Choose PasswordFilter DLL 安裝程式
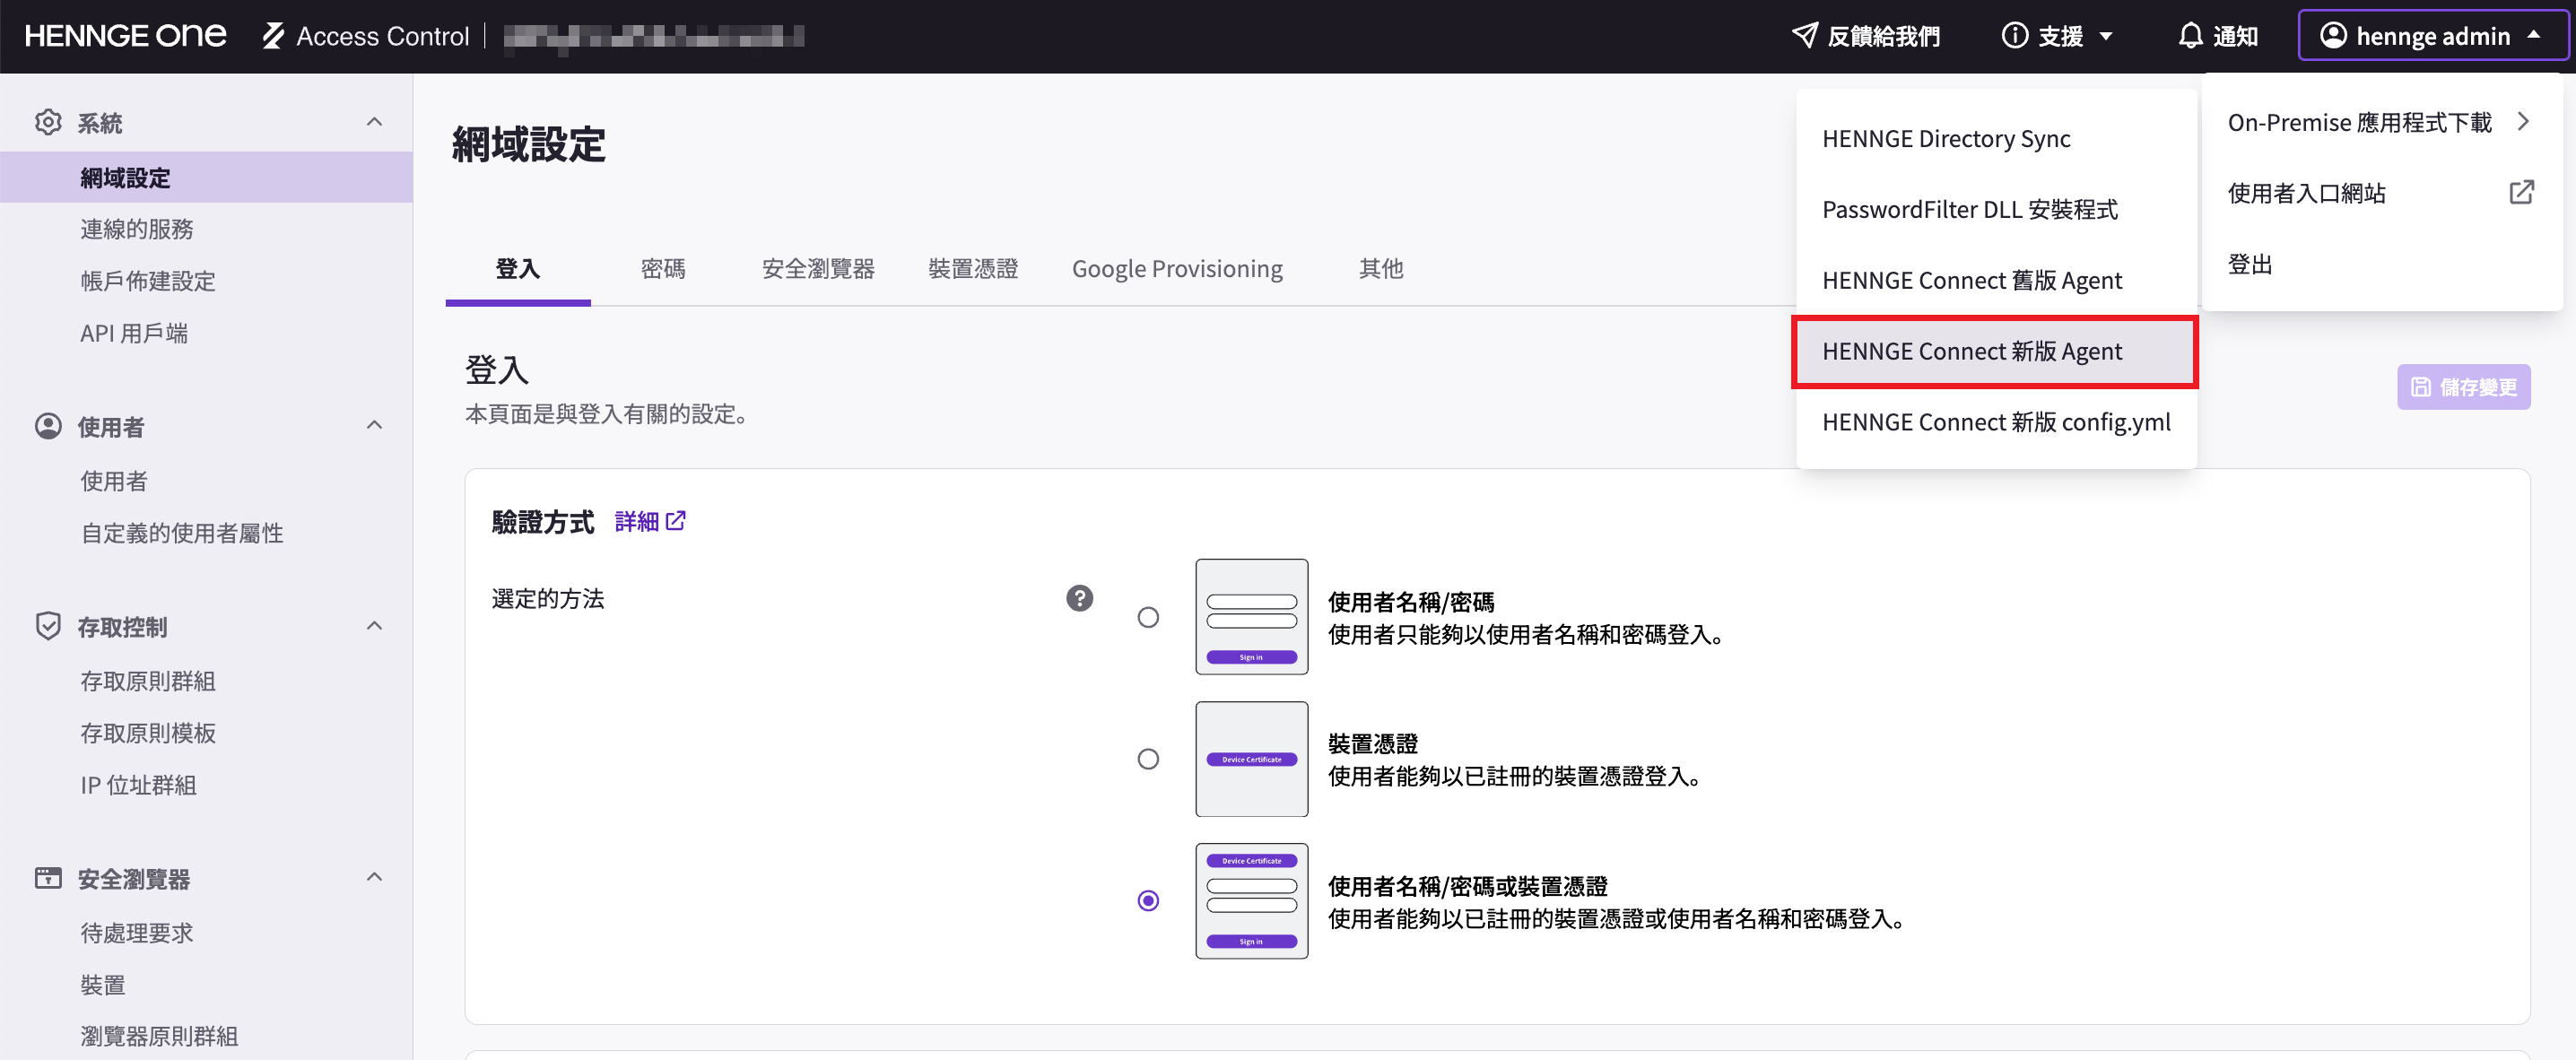The image size is (2576, 1060). (1996, 209)
